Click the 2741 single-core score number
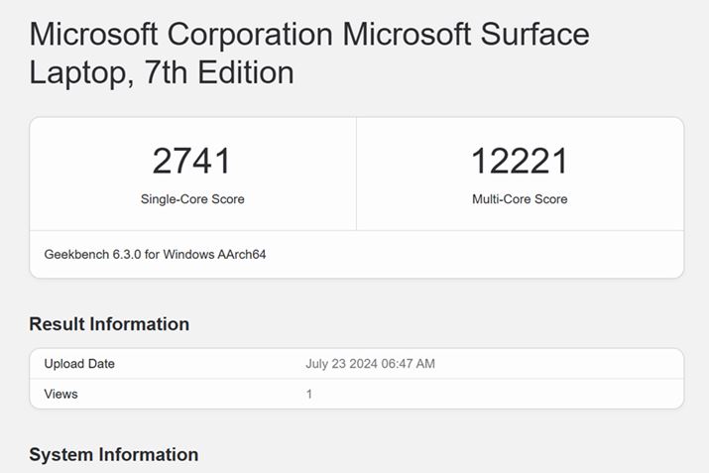 192,161
